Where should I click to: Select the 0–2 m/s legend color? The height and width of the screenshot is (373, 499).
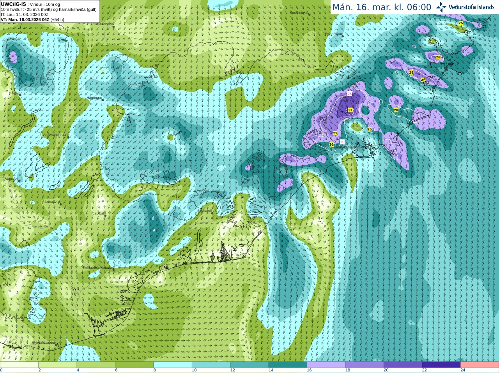(x=19, y=365)
